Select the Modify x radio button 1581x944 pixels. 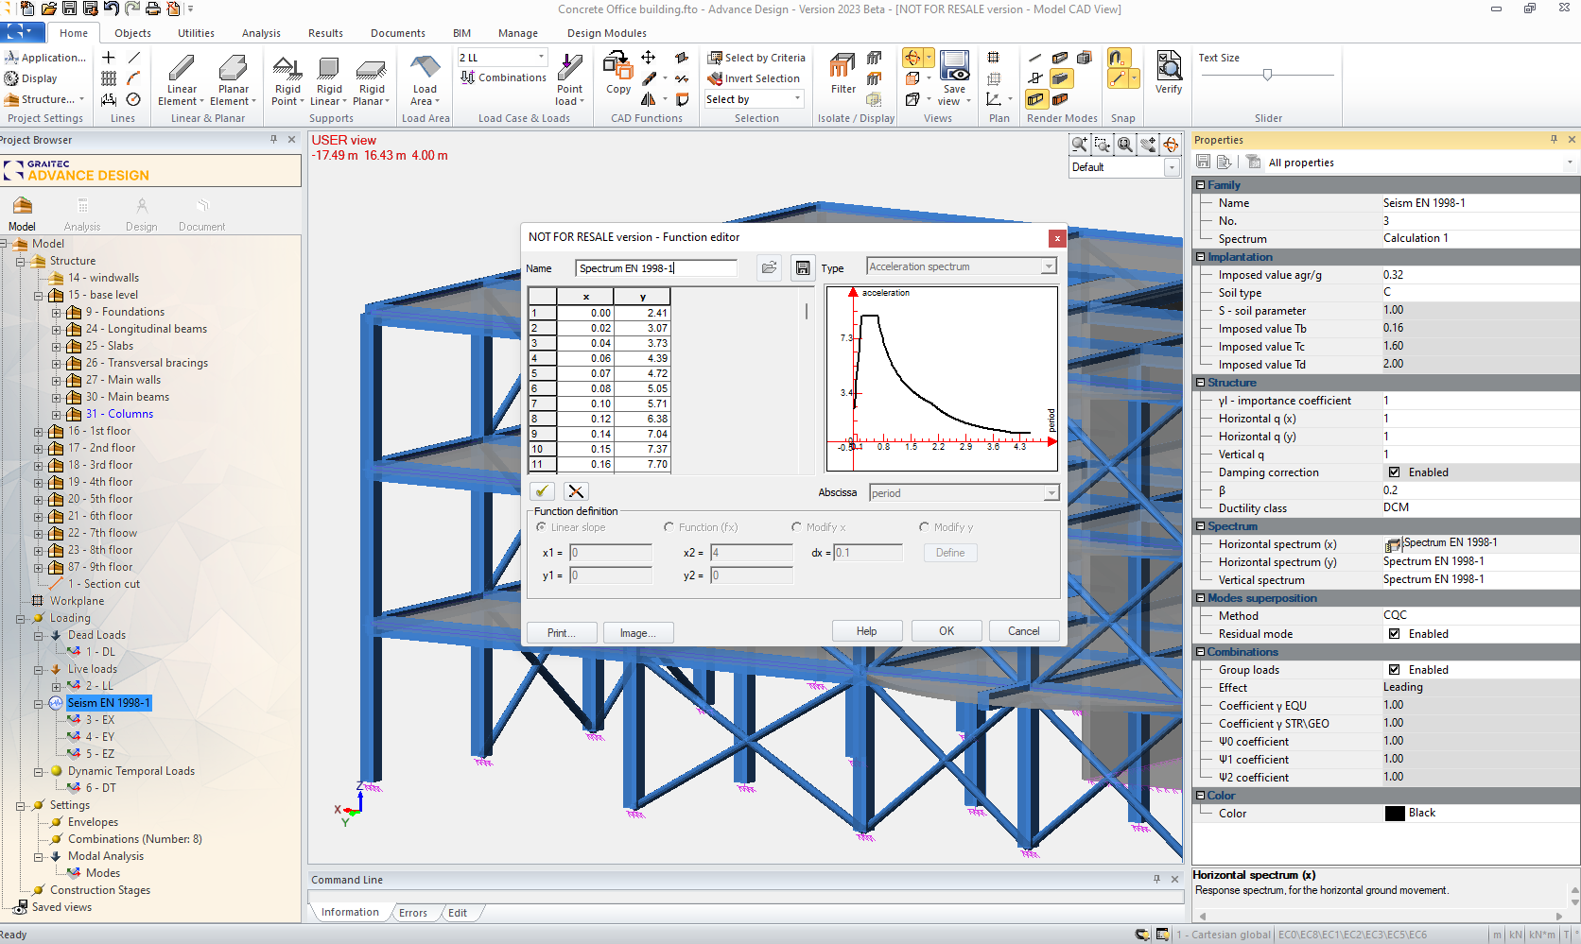click(796, 527)
